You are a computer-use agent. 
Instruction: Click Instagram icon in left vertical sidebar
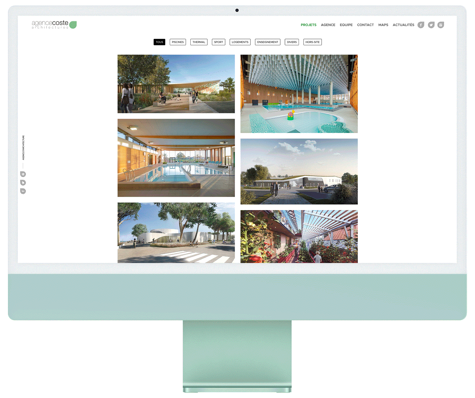pyautogui.click(x=23, y=174)
